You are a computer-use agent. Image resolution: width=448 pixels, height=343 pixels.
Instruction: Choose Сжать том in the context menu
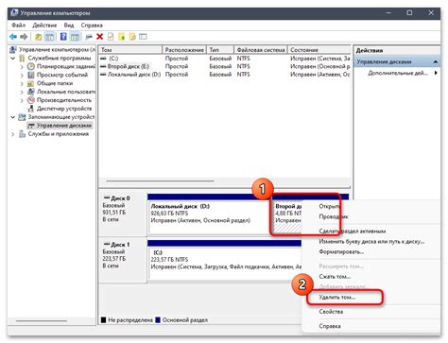tap(335, 277)
